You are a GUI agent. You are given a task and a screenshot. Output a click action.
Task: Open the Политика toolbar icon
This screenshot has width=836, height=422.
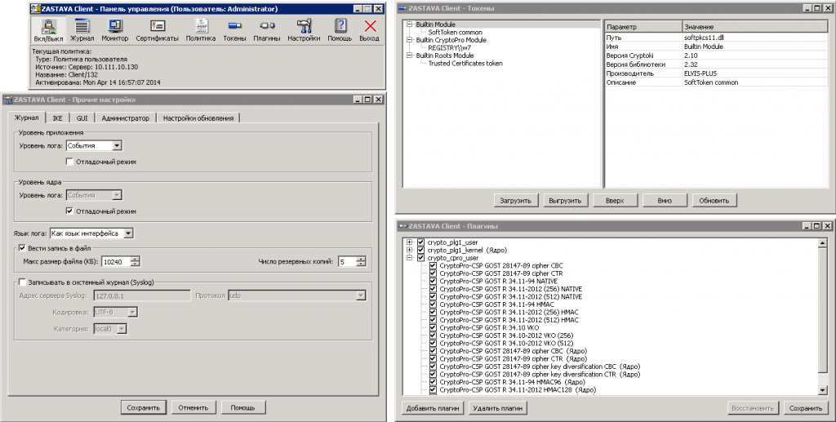201,30
